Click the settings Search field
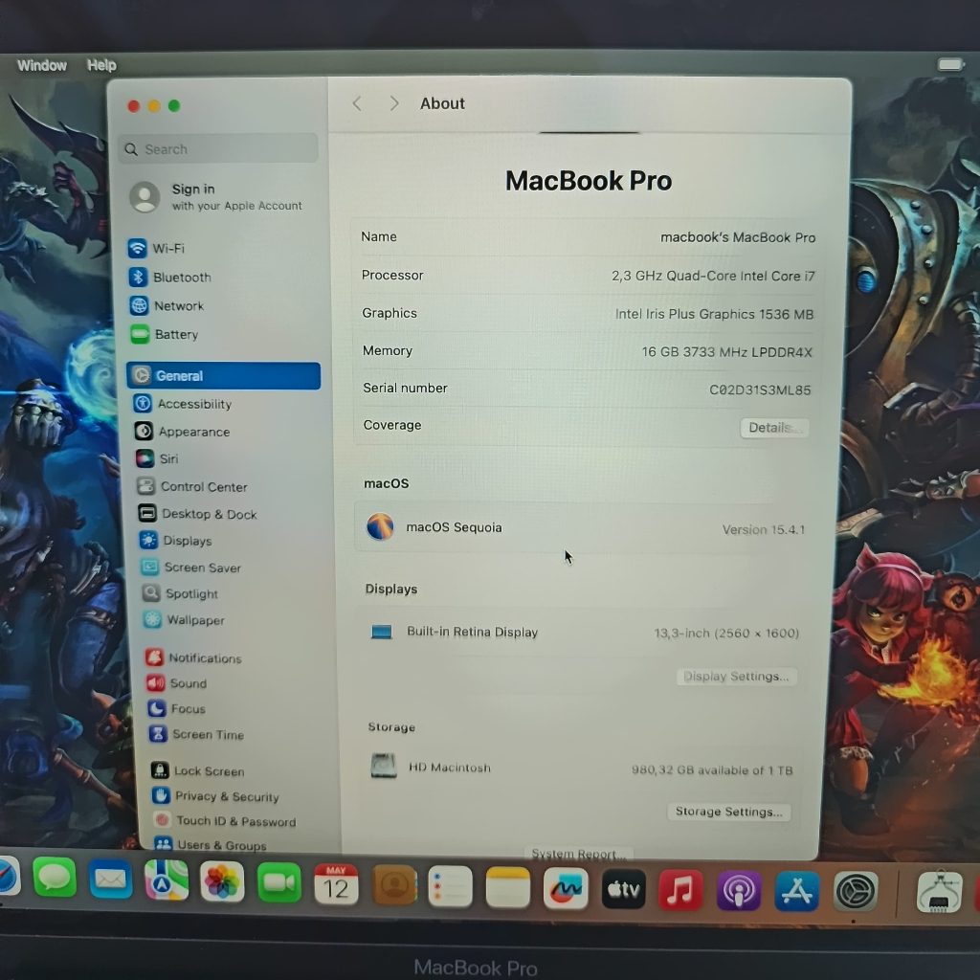 [x=219, y=149]
